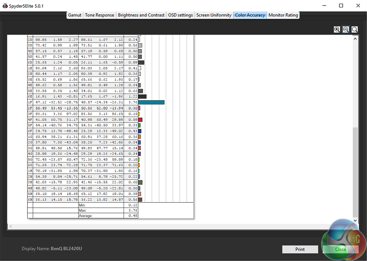Click the teal bar for patch 1F
Screen dimensions: 367x261
(151, 102)
